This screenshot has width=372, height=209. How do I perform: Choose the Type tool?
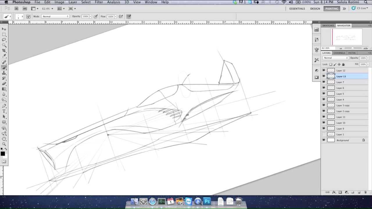(4, 111)
